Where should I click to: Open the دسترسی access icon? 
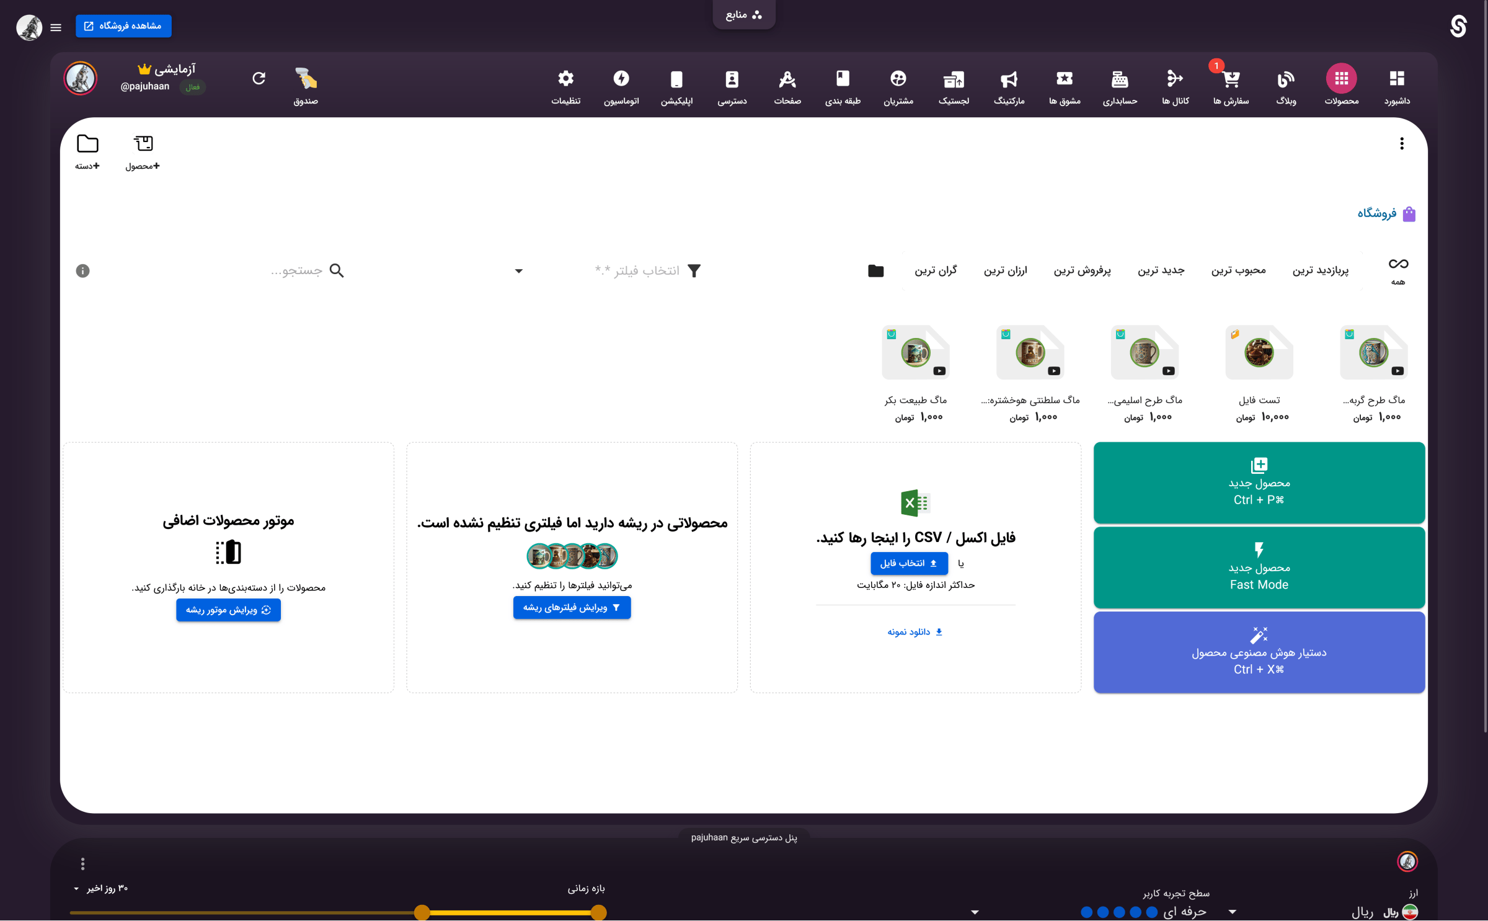click(x=732, y=86)
